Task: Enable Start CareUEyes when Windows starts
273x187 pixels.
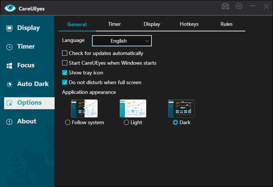Action: click(65, 63)
